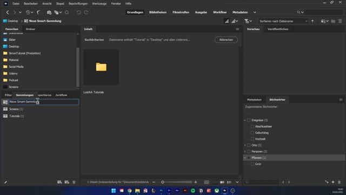Click the thumbnail quality icon
The image size is (346, 195).
coord(227,21)
